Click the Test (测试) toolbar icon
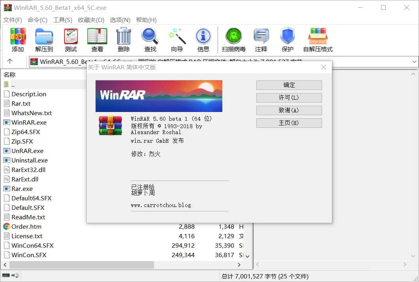Viewport: 419px width, 282px height. (71, 37)
